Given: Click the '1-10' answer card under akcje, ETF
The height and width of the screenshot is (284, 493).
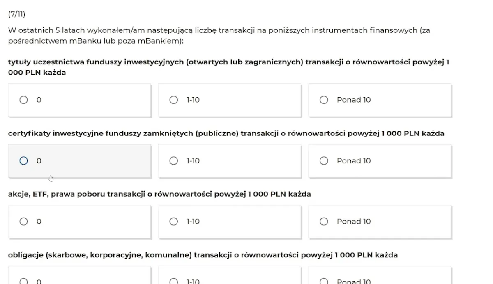Looking at the screenshot, I should 229,221.
